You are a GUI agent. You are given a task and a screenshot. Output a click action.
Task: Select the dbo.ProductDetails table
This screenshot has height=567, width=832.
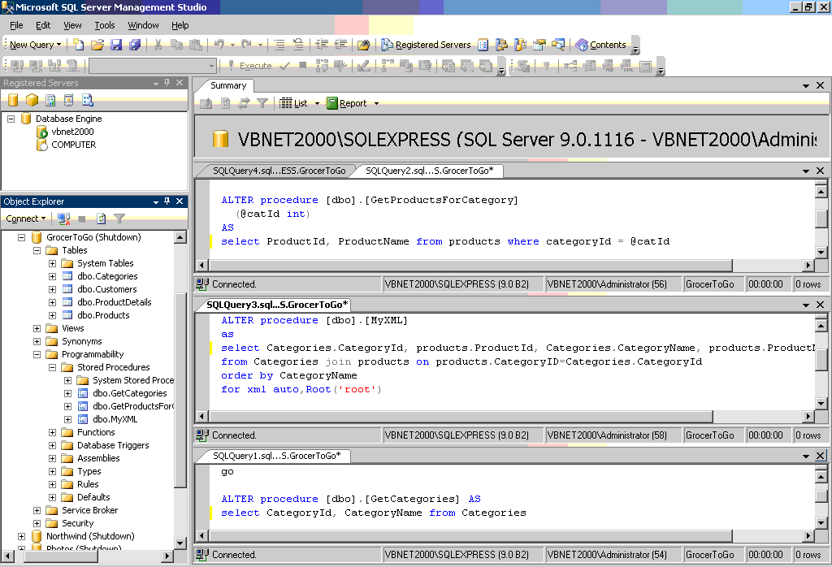click(114, 302)
